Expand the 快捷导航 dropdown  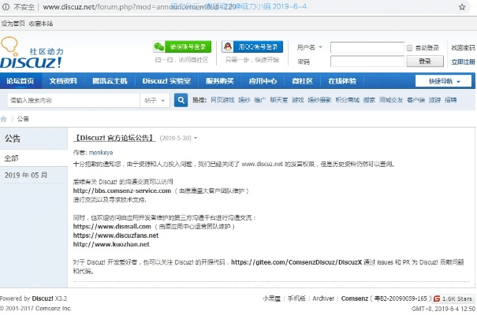click(x=444, y=81)
